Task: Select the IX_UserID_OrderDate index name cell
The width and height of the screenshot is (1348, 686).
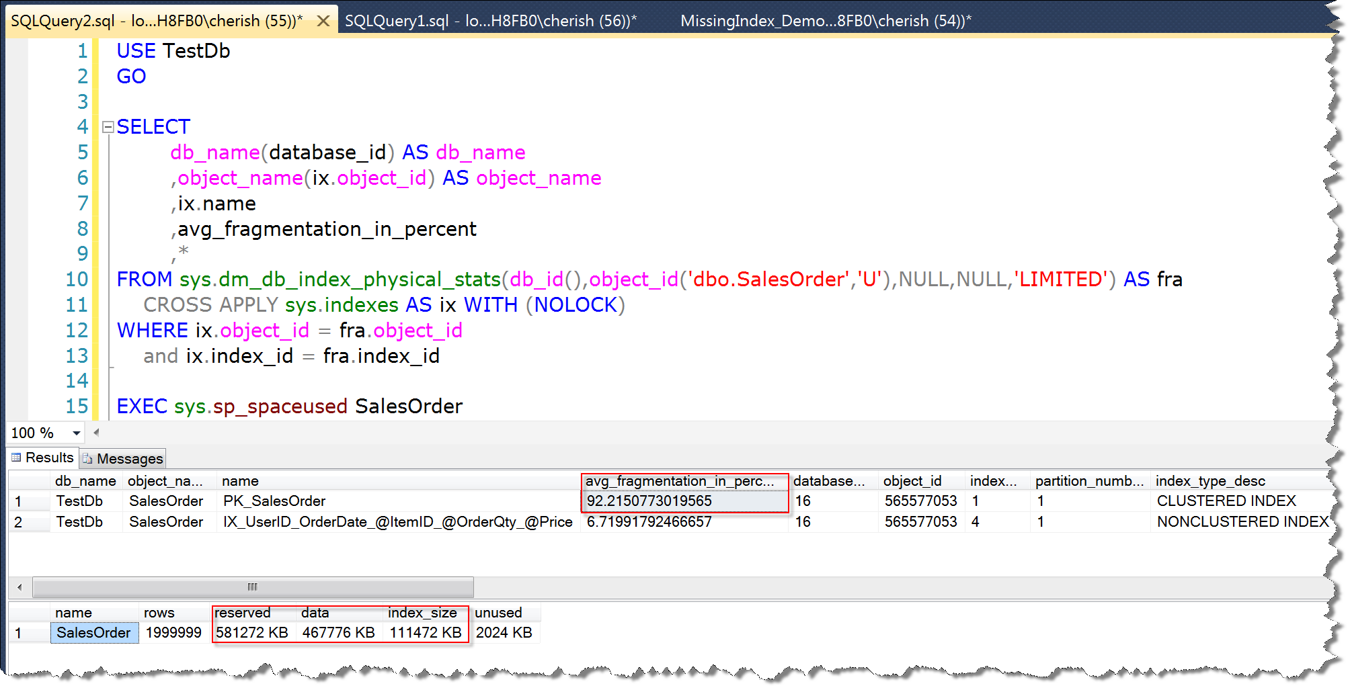Action: tap(399, 522)
